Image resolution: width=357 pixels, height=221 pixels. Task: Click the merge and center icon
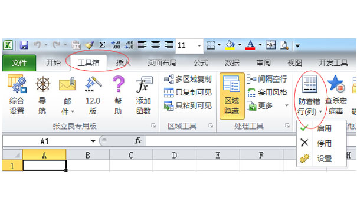271,45
